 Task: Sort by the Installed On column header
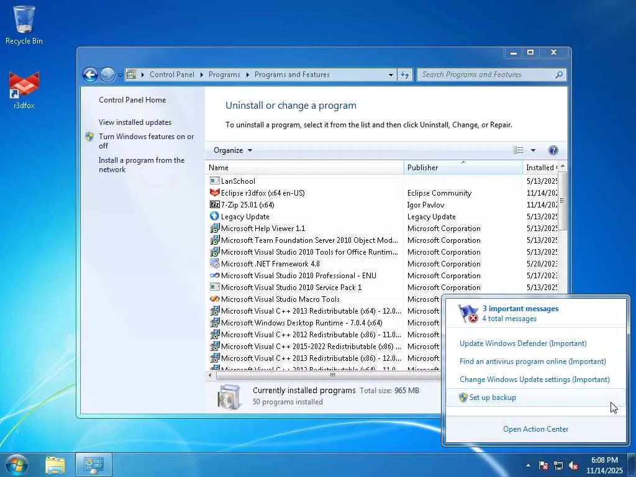tap(541, 168)
